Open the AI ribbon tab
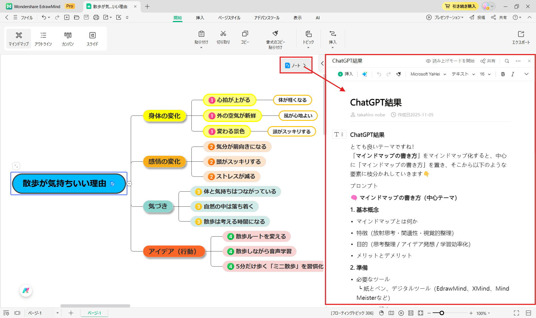Screen dimensions: 536x318 pos(317,17)
